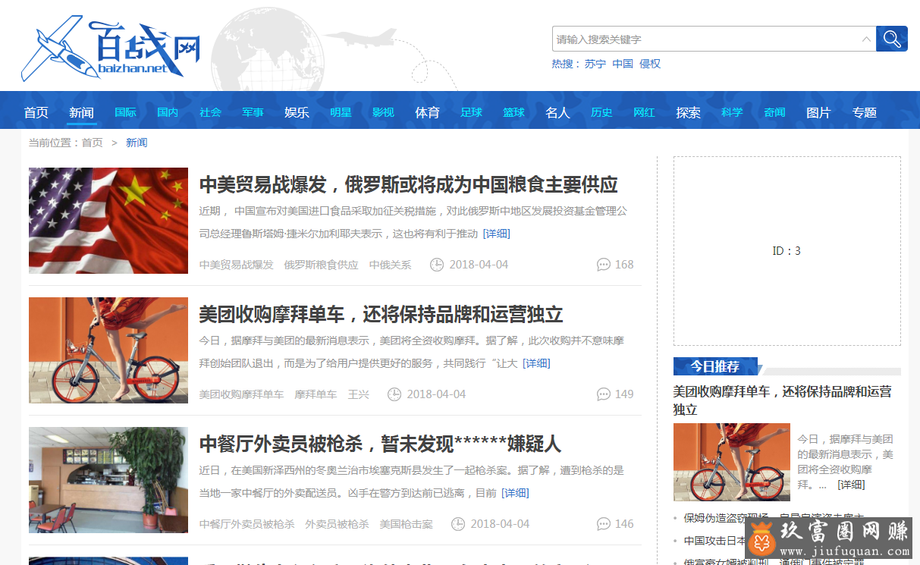The image size is (920, 565).
Task: Open 专题 section in navigation
Action: point(864,112)
